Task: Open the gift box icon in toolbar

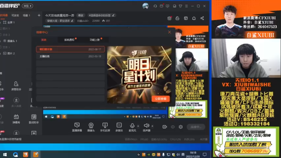Action: click(169, 18)
